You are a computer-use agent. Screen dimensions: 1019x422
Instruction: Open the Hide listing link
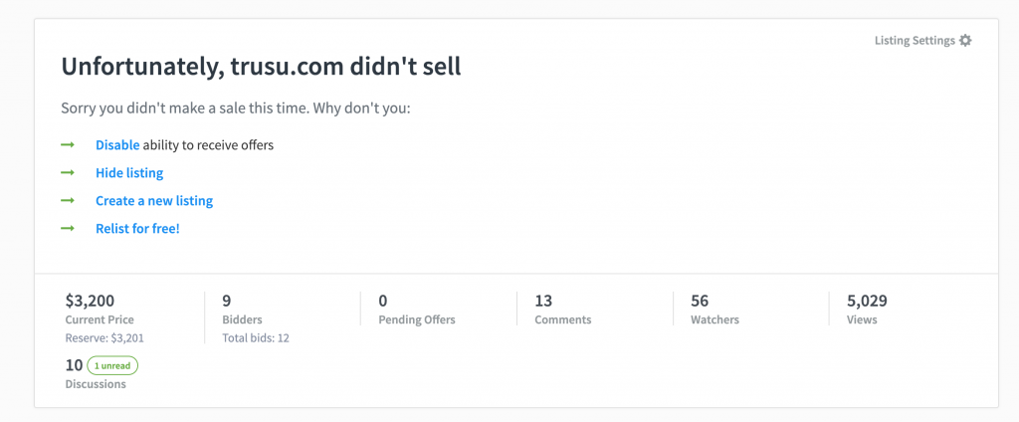tap(129, 173)
